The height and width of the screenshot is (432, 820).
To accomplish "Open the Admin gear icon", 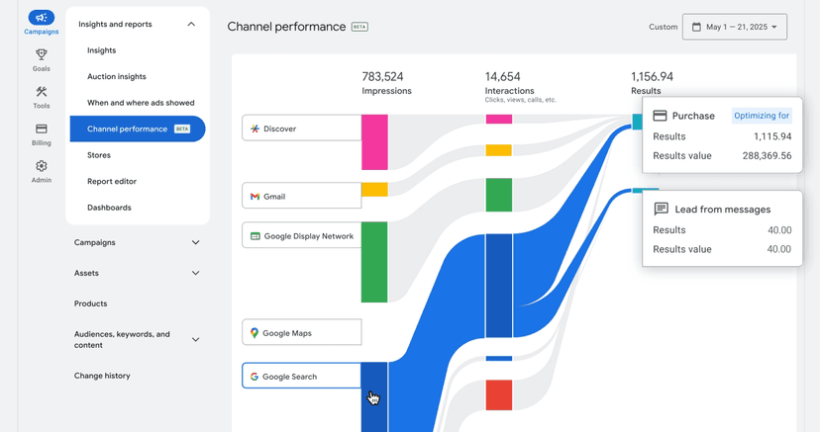I will coord(42,166).
